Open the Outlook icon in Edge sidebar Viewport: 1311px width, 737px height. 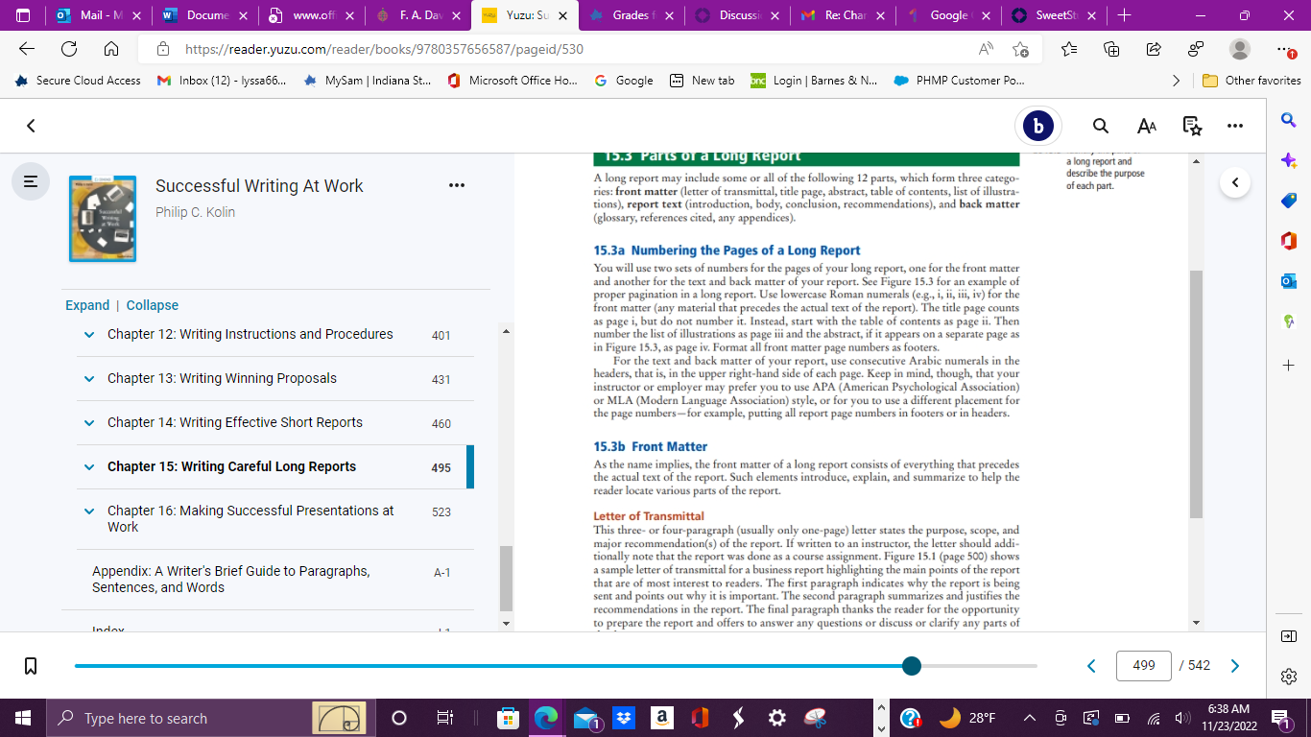tap(1289, 281)
